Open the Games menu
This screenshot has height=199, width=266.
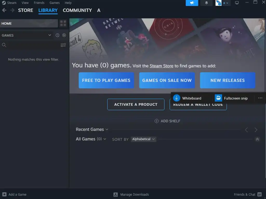pyautogui.click(x=55, y=3)
